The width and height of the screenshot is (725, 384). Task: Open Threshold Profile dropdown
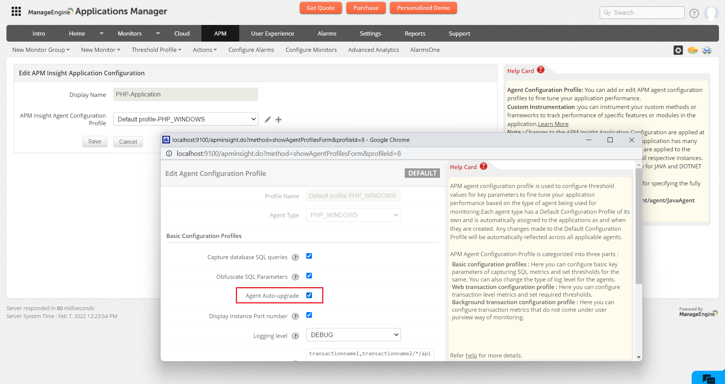[157, 50]
